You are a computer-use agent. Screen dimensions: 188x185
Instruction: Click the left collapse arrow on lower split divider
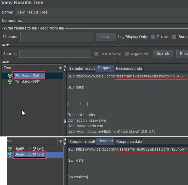pyautogui.click(x=65, y=140)
